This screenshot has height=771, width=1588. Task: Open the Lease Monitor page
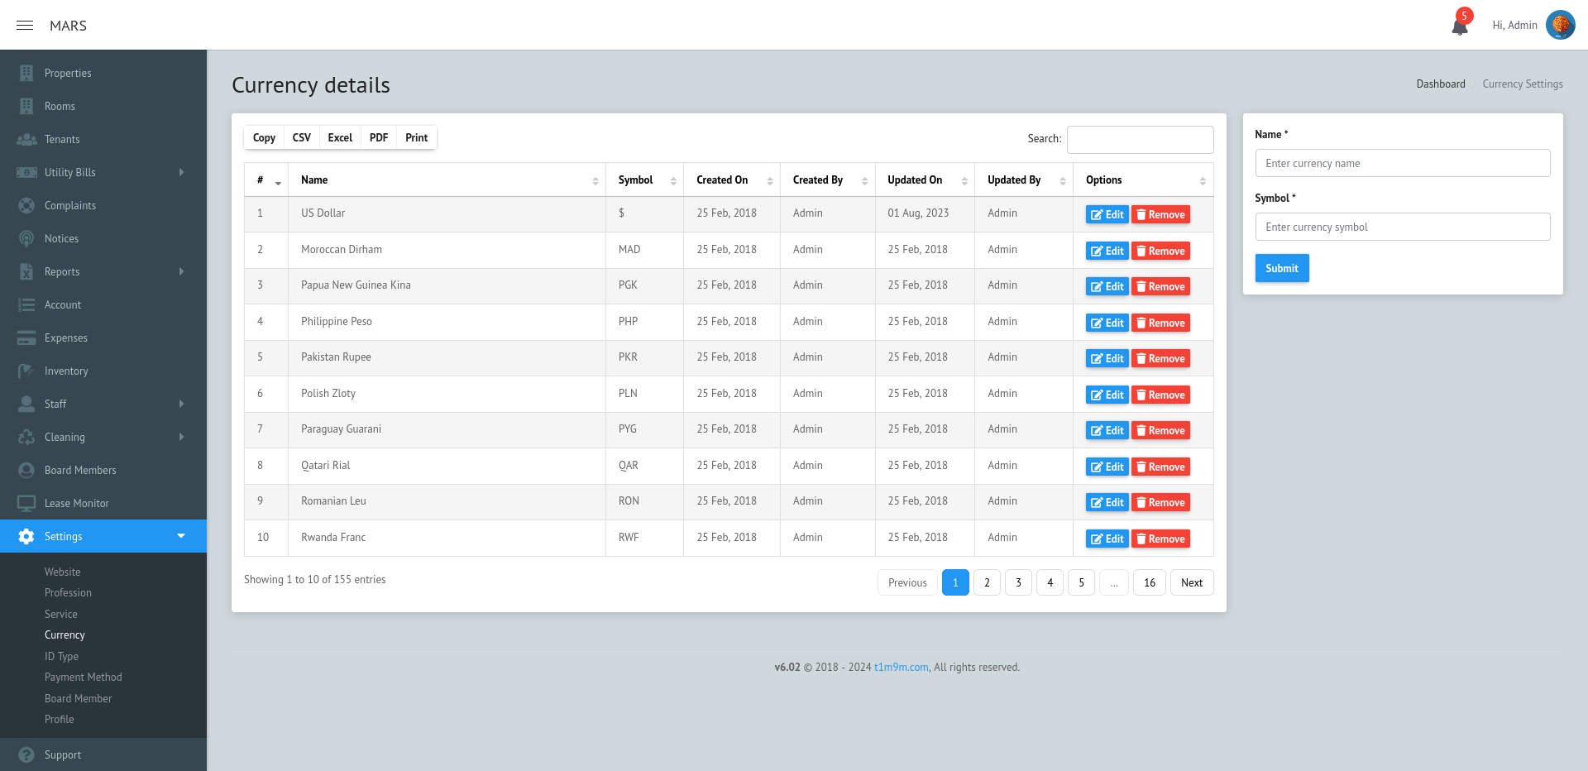103,503
